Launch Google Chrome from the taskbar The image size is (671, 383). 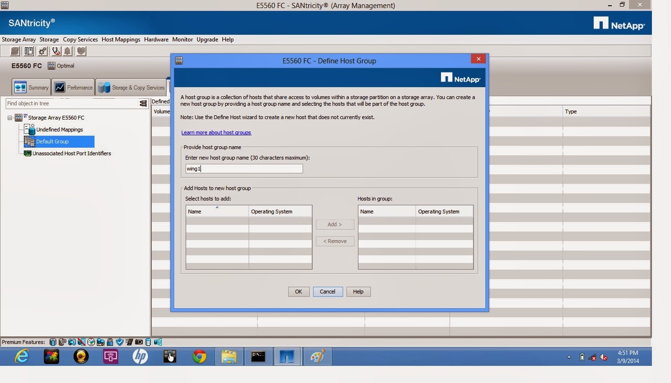[199, 356]
